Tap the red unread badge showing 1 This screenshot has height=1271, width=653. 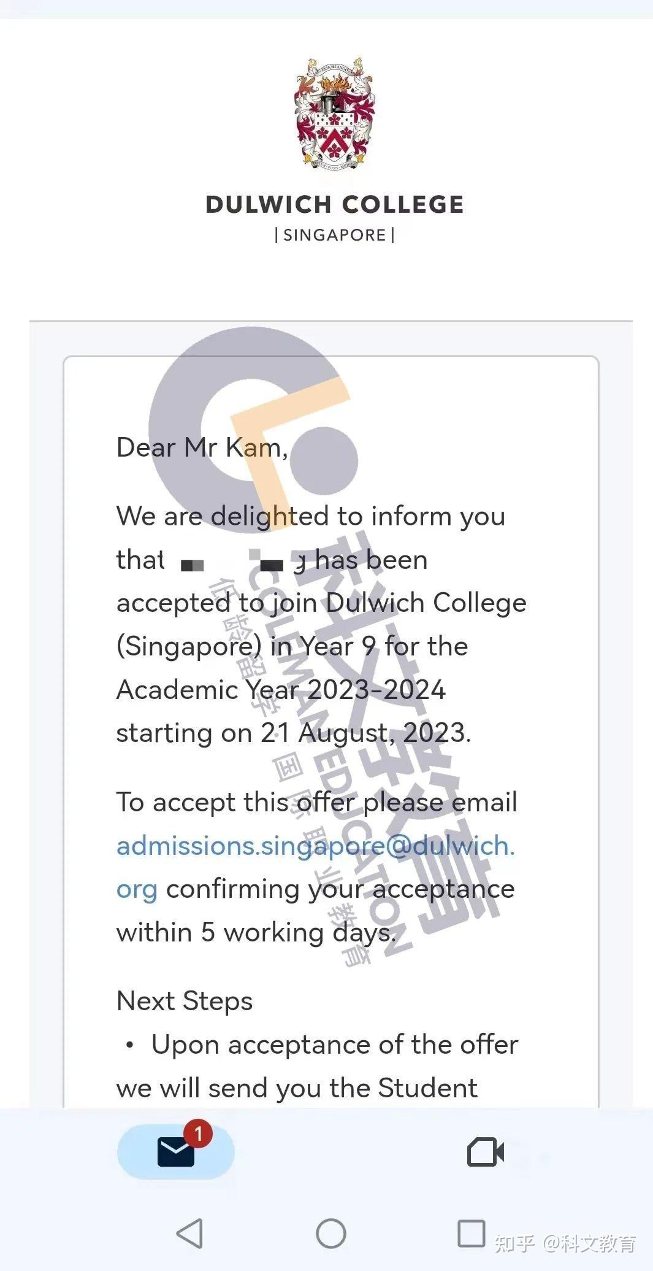coord(198,1134)
